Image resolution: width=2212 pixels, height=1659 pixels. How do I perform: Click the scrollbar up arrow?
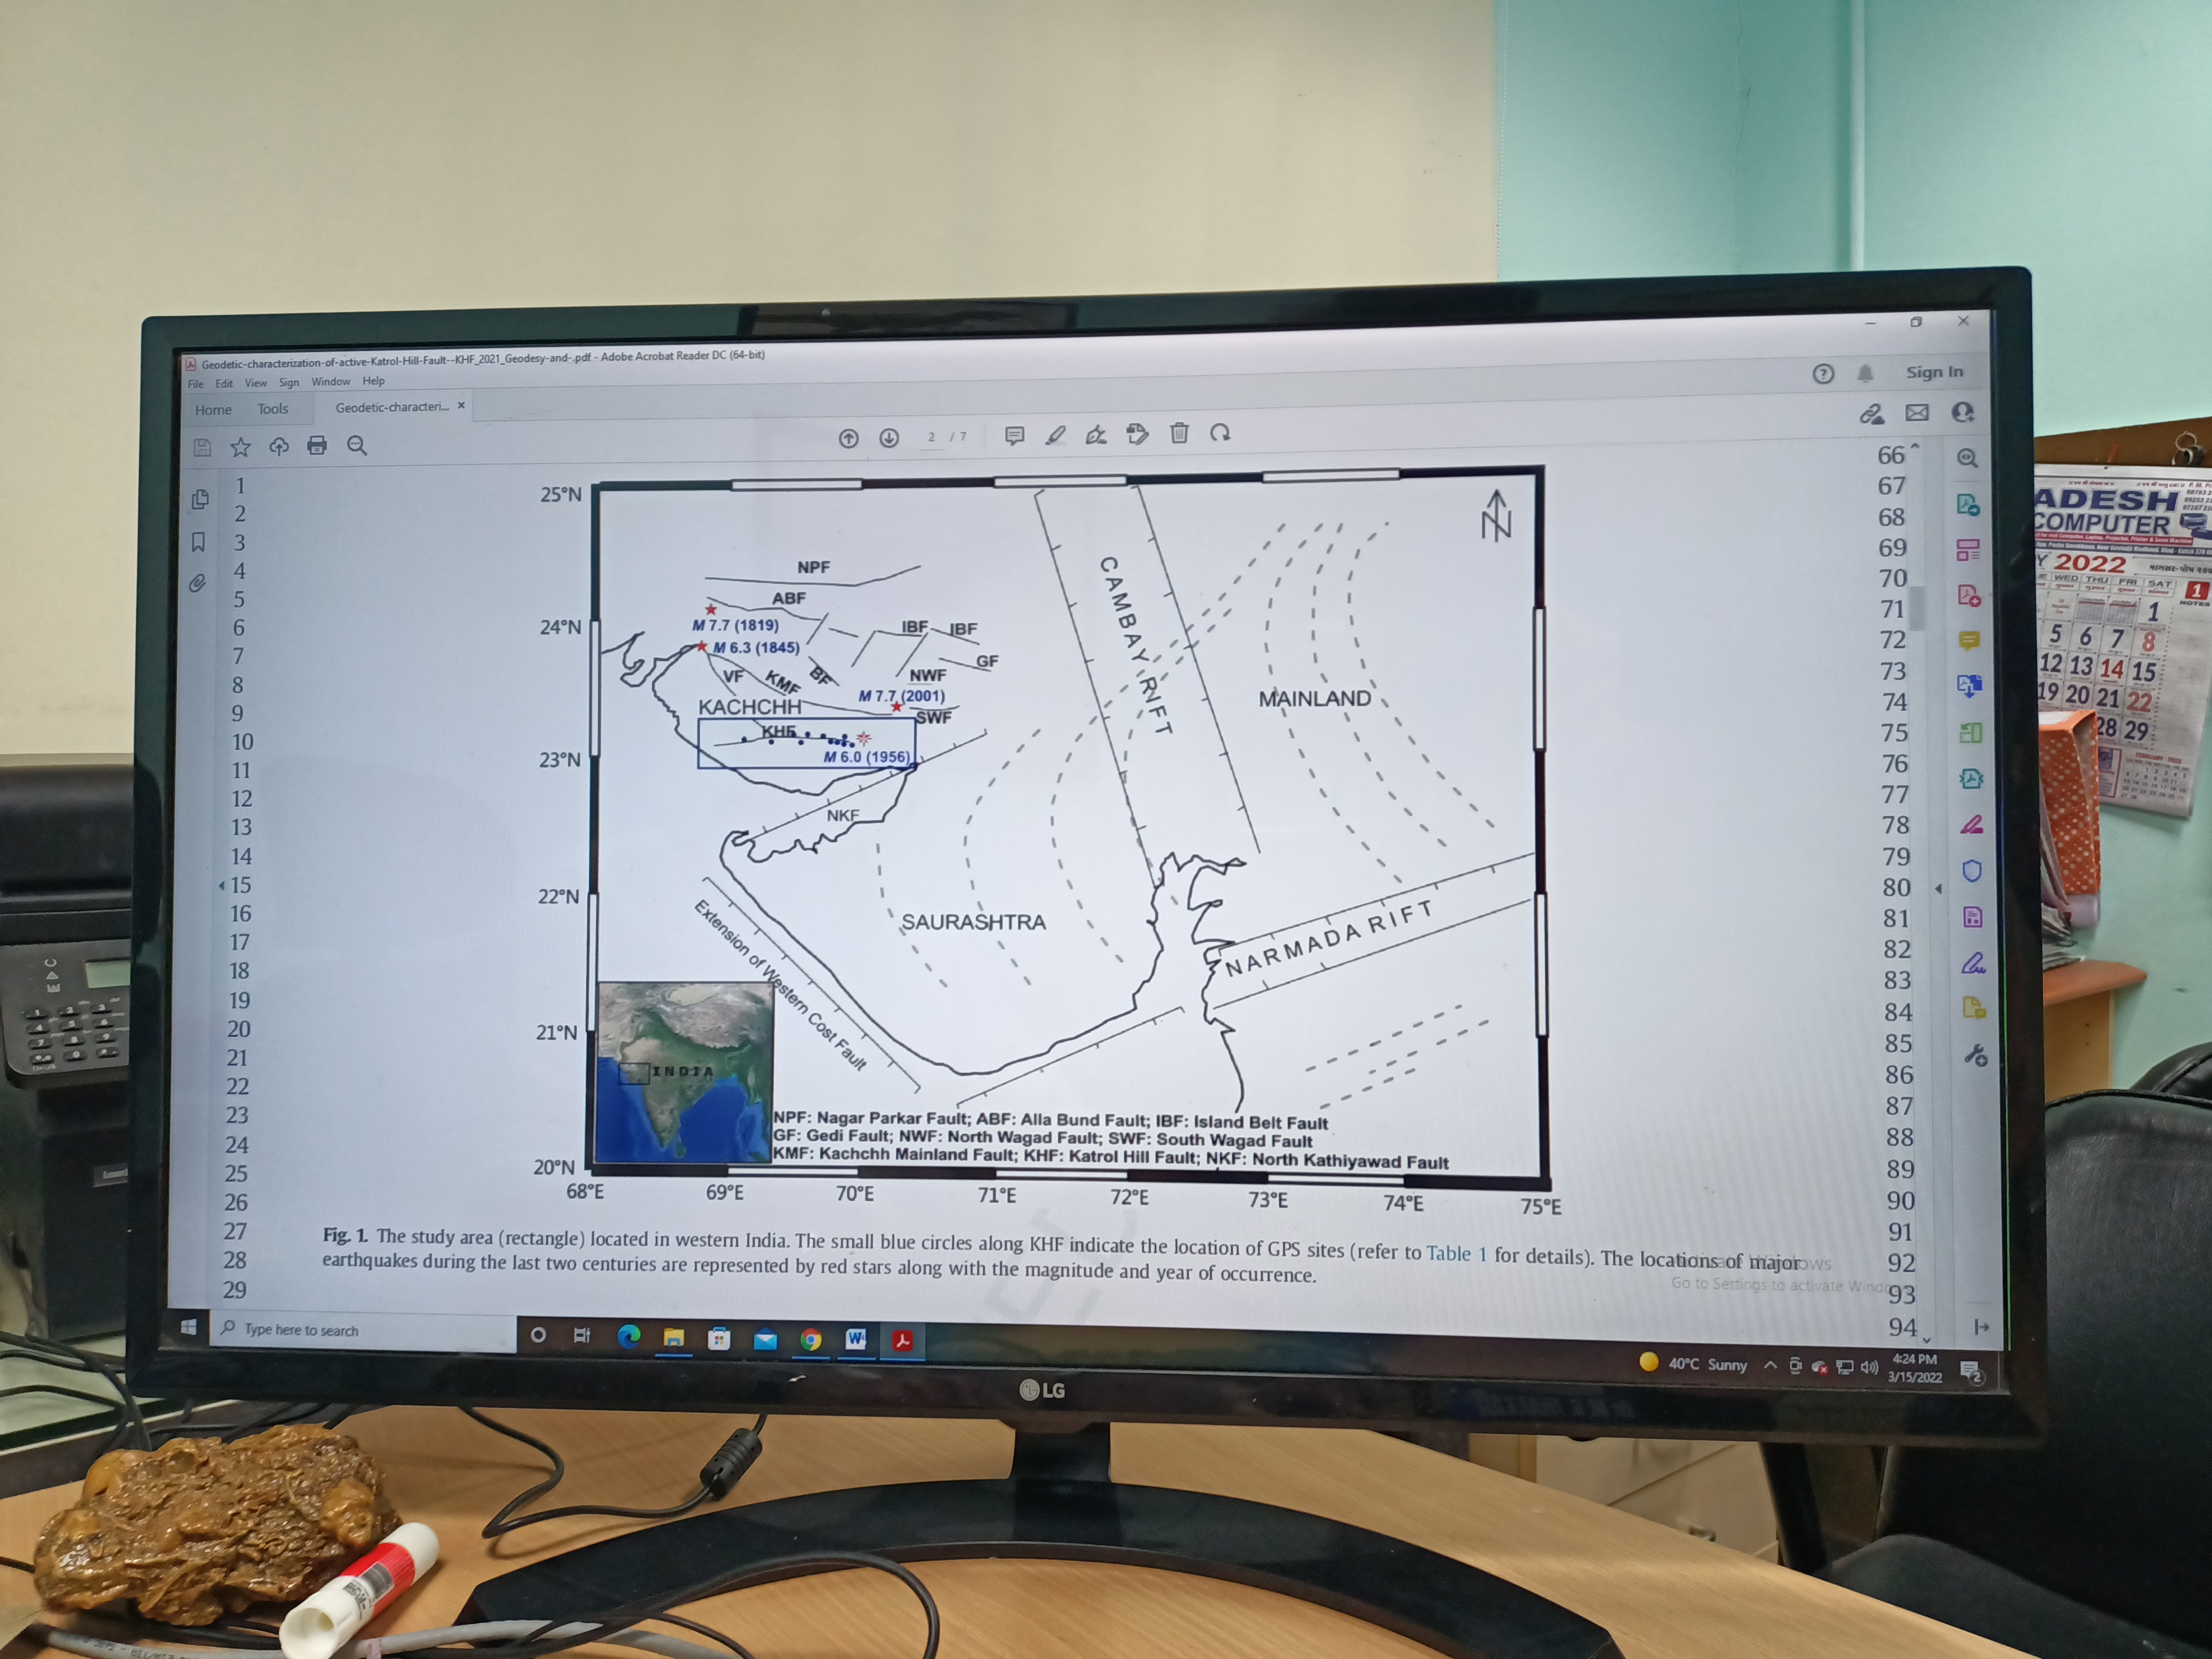(x=1916, y=446)
